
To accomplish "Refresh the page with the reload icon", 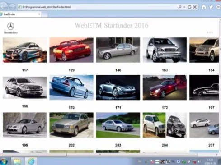I will point(189,7).
